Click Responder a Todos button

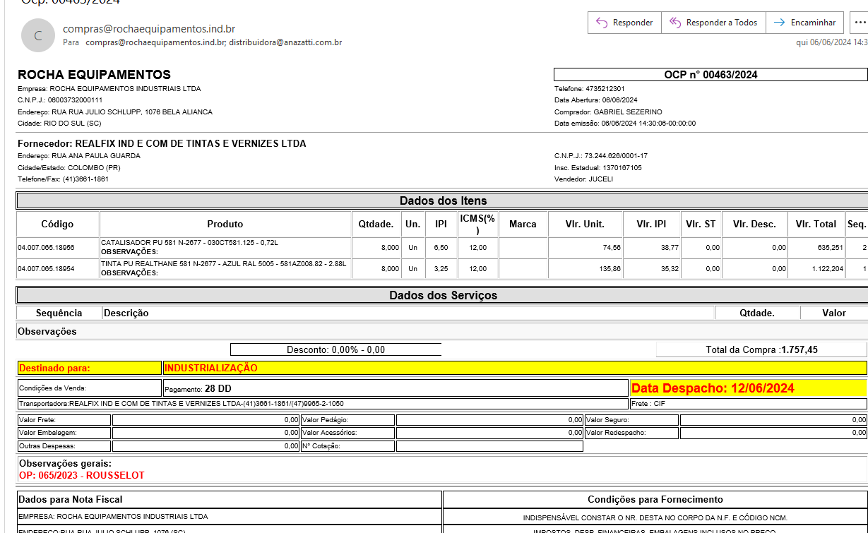pyautogui.click(x=713, y=23)
